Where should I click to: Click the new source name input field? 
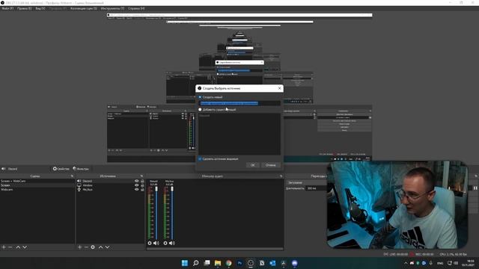click(239, 103)
